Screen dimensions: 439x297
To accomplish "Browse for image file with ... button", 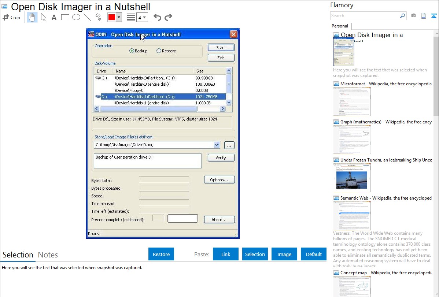I will click(x=229, y=145).
